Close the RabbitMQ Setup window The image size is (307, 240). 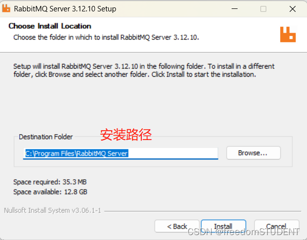pos(293,9)
